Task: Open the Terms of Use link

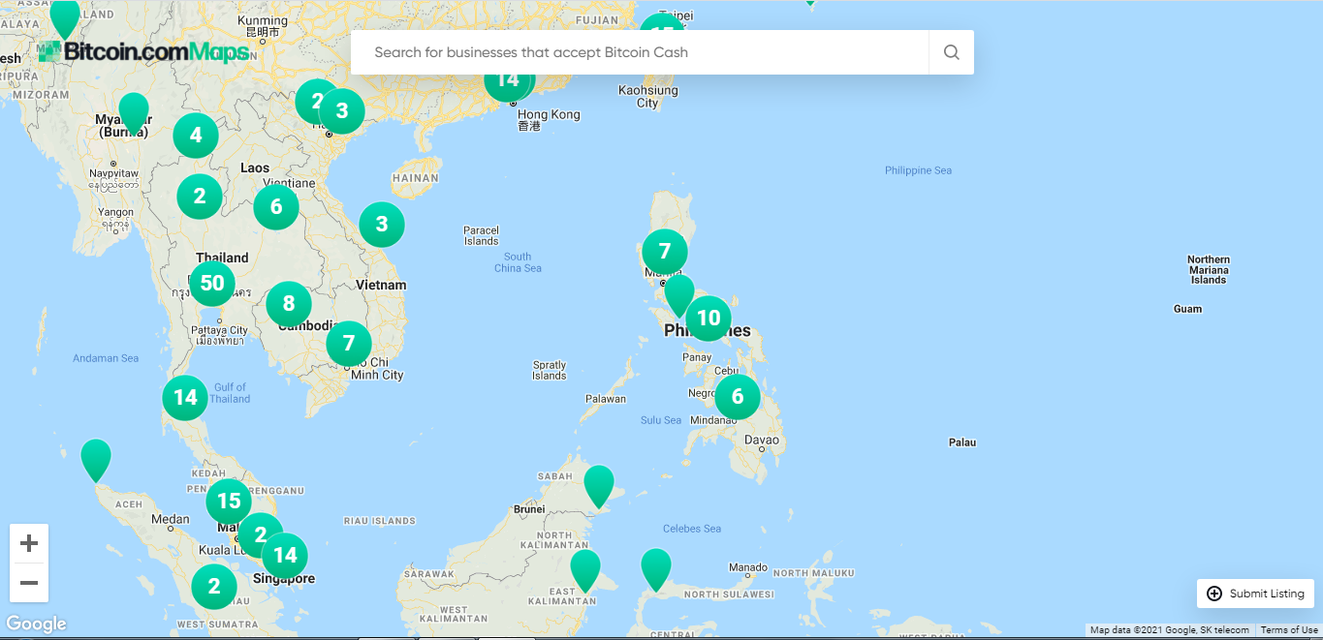Action: point(1289,630)
